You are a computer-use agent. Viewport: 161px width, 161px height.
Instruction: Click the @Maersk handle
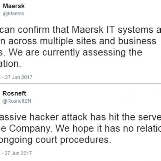point(14,14)
